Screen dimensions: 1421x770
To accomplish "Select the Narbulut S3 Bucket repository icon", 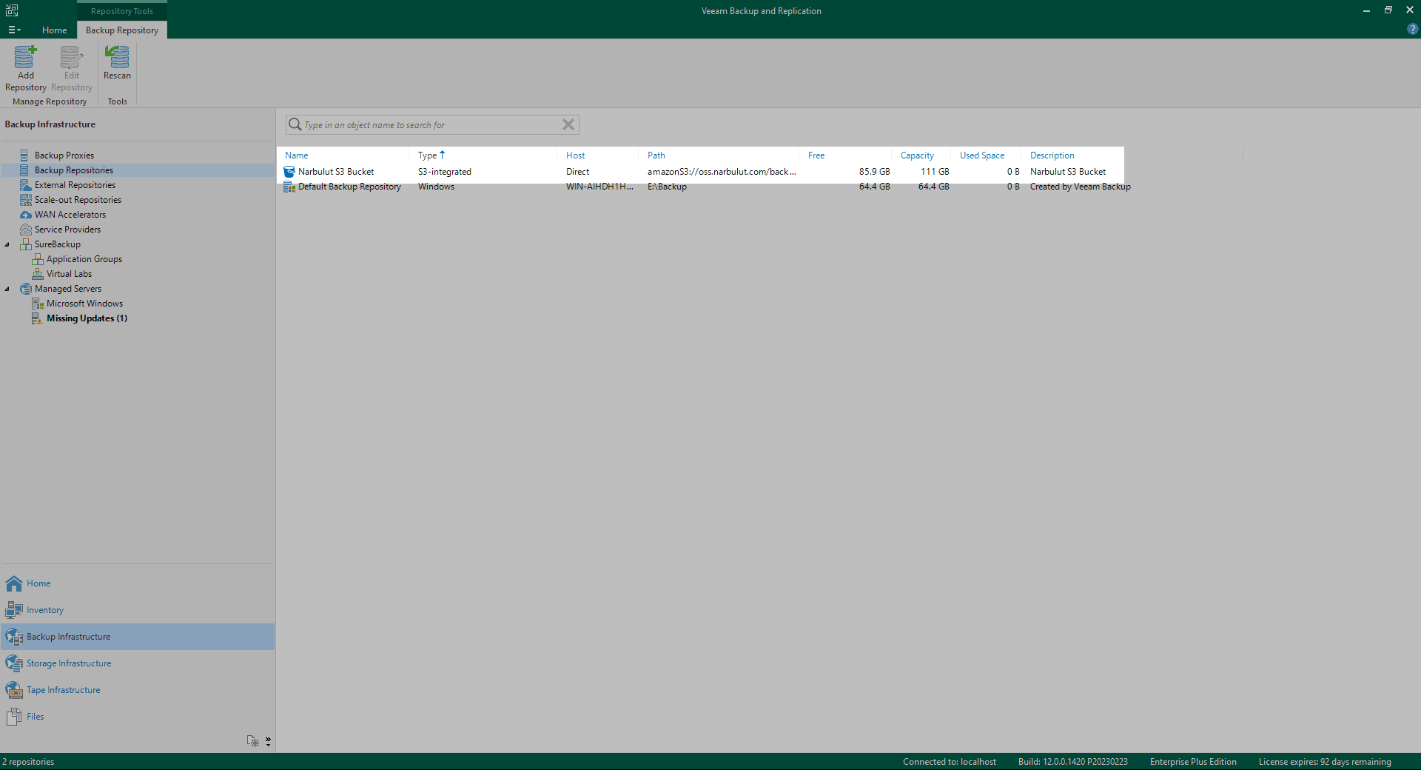I will pyautogui.click(x=289, y=172).
